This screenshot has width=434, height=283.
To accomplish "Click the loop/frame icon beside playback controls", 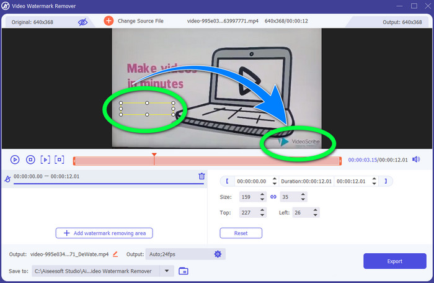I will [x=60, y=159].
